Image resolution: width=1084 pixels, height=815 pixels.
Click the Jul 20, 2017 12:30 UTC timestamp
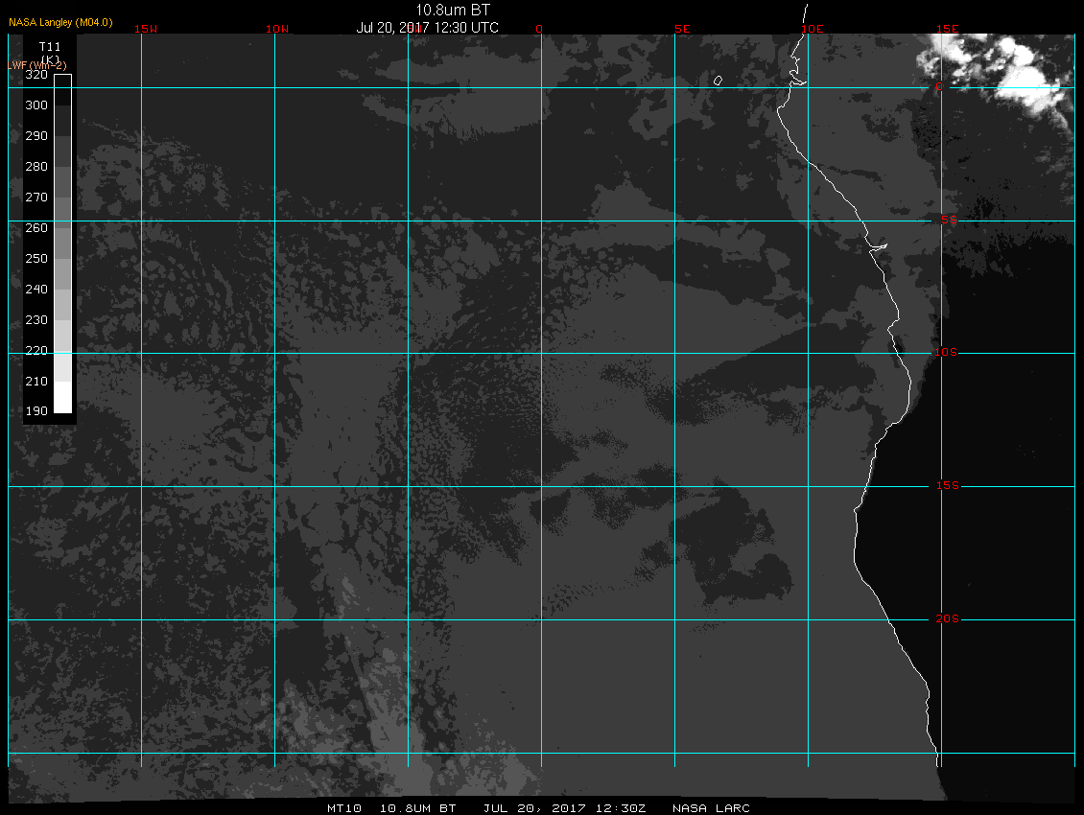click(x=427, y=28)
